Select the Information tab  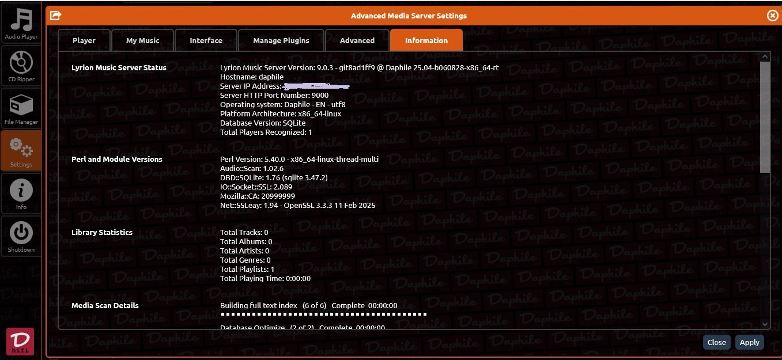tap(426, 40)
